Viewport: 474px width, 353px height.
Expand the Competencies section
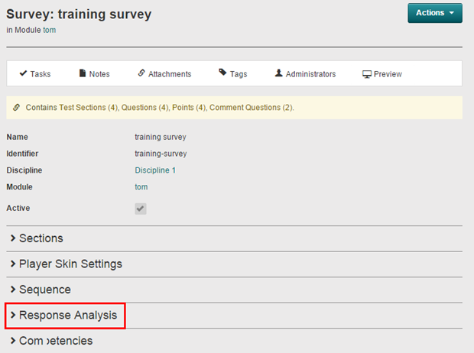coord(55,341)
